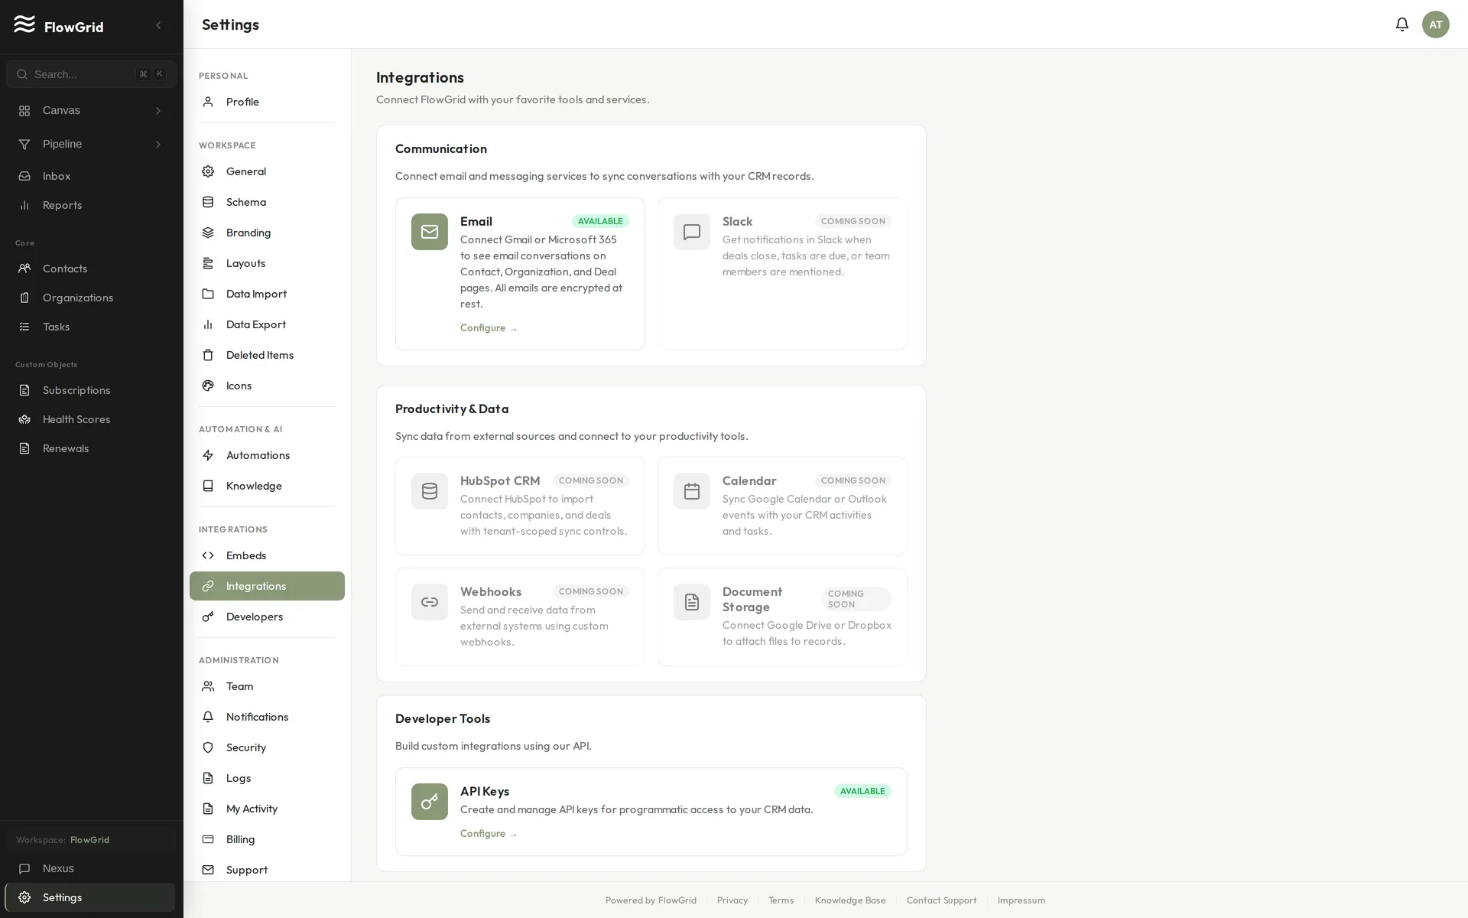Open the Privacy footer link
This screenshot has height=918, width=1468.
[x=732, y=900]
